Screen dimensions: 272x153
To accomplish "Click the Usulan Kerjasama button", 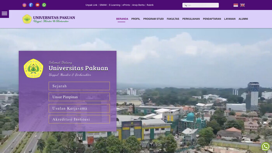I will (79, 108).
